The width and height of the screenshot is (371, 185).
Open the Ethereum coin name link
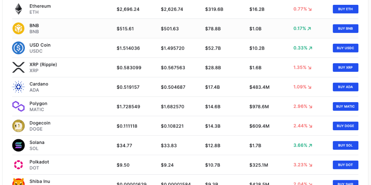pyautogui.click(x=40, y=6)
